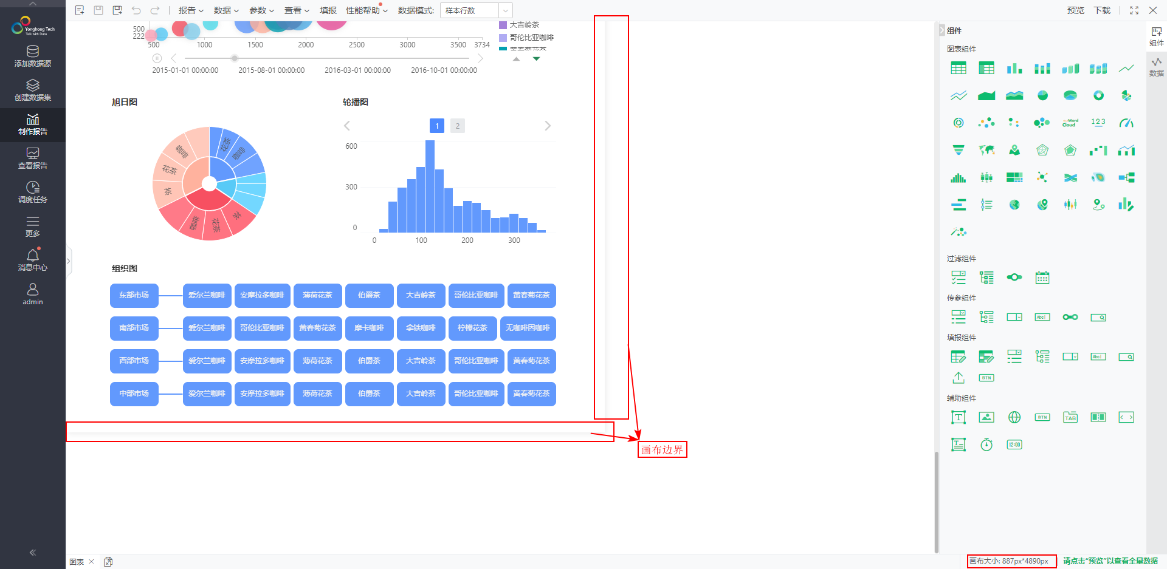The width and height of the screenshot is (1167, 569).
Task: Expand the 查看 dropdown menu
Action: pyautogui.click(x=297, y=10)
